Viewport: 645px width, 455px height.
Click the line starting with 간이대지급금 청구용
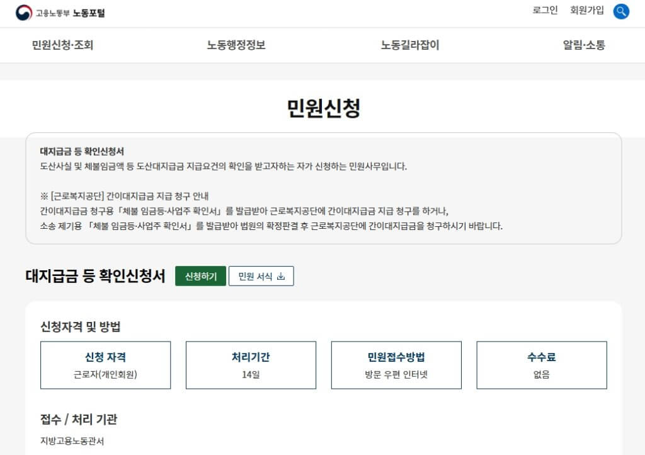point(244,211)
